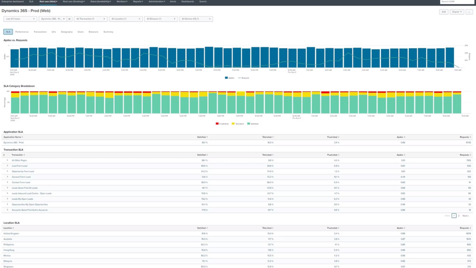This screenshot has height=268, width=476.
Task: Switch to the Users tab
Action: pyautogui.click(x=80, y=32)
